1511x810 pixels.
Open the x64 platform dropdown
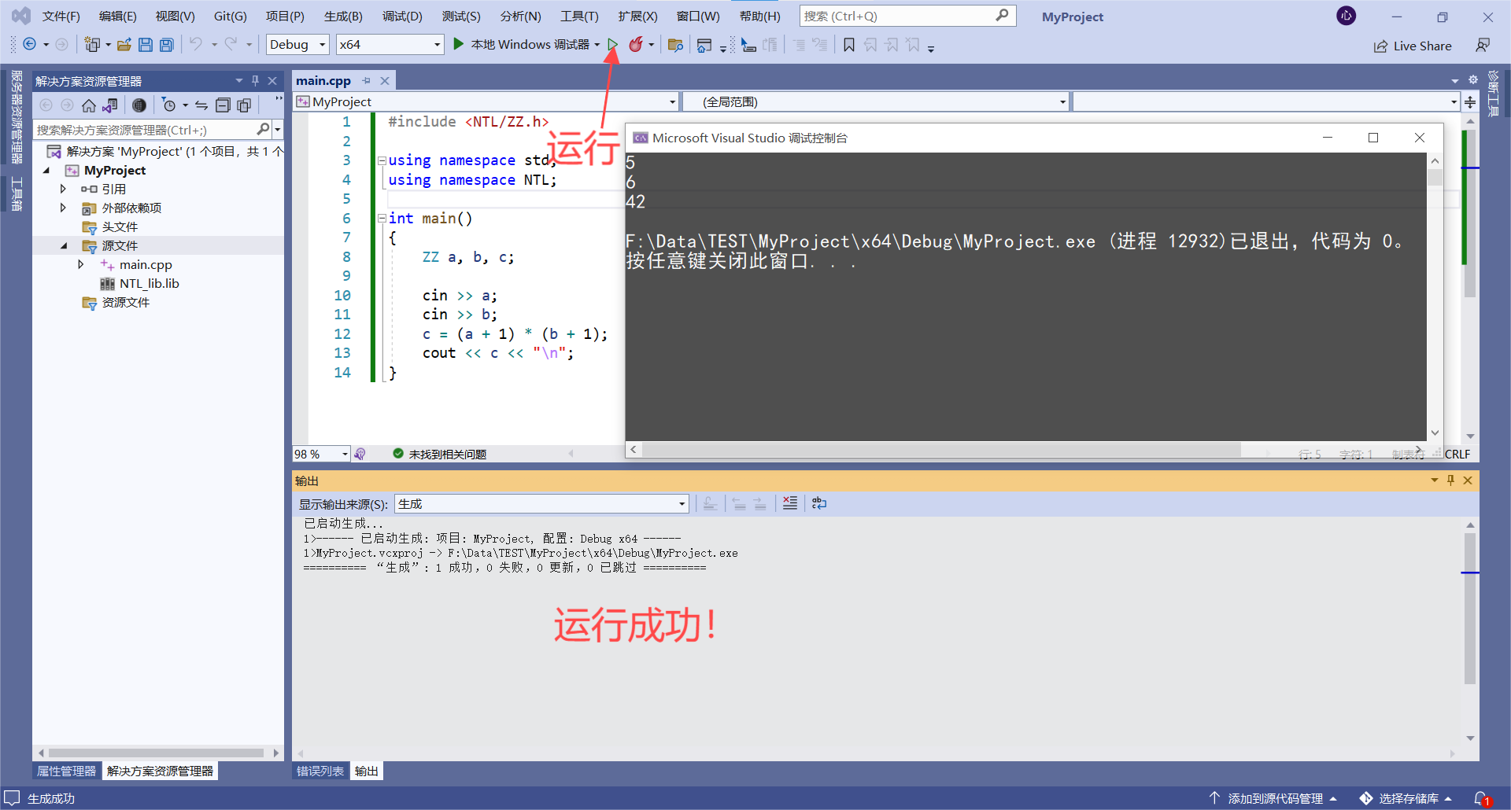click(390, 45)
